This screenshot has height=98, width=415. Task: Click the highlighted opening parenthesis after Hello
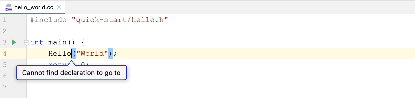pos(74,54)
